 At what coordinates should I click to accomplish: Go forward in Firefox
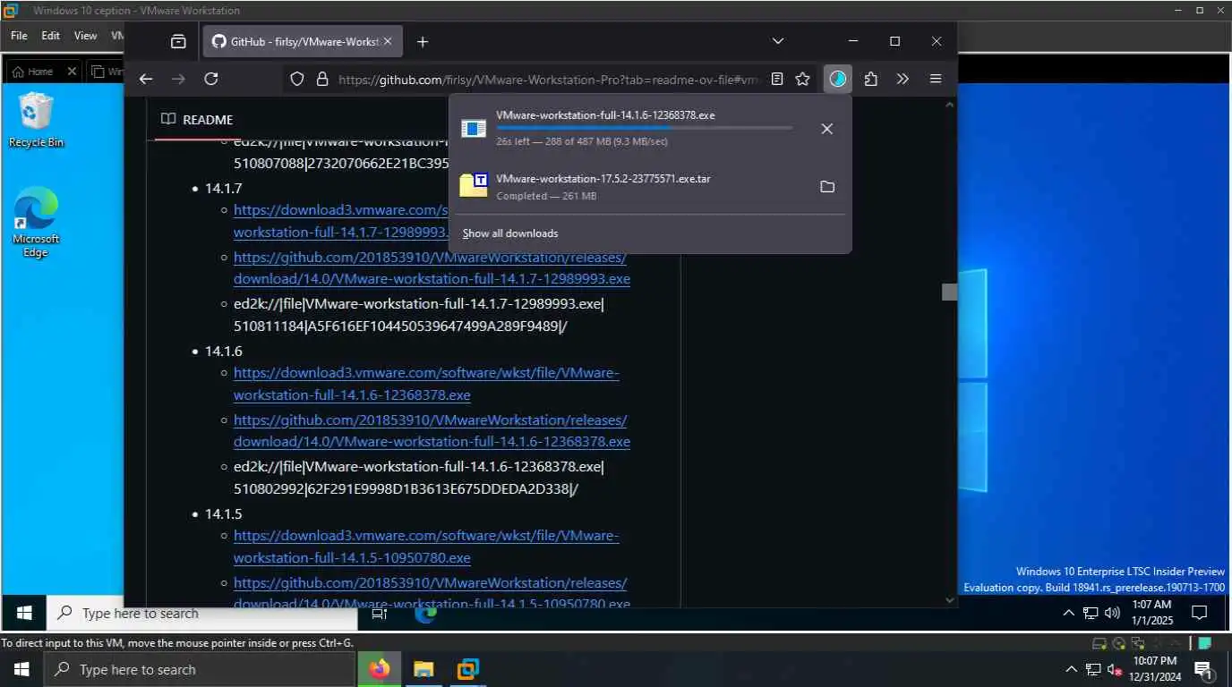[x=178, y=79]
